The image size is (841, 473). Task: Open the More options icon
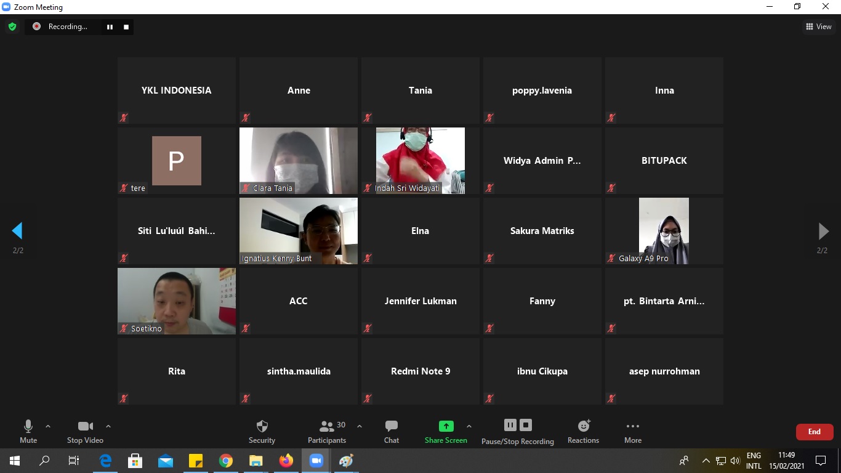[632, 426]
